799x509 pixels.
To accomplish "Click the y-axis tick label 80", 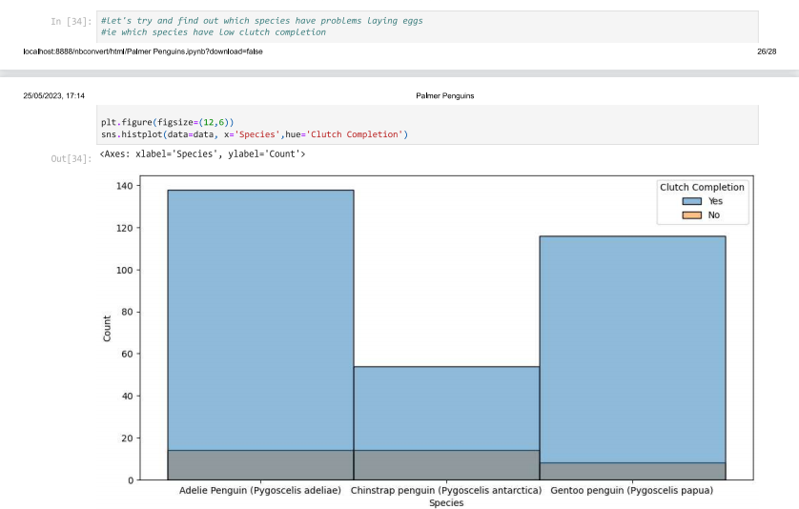I will (128, 312).
